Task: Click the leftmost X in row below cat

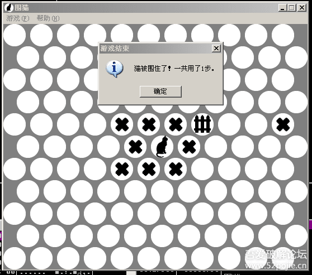Action: (122, 169)
